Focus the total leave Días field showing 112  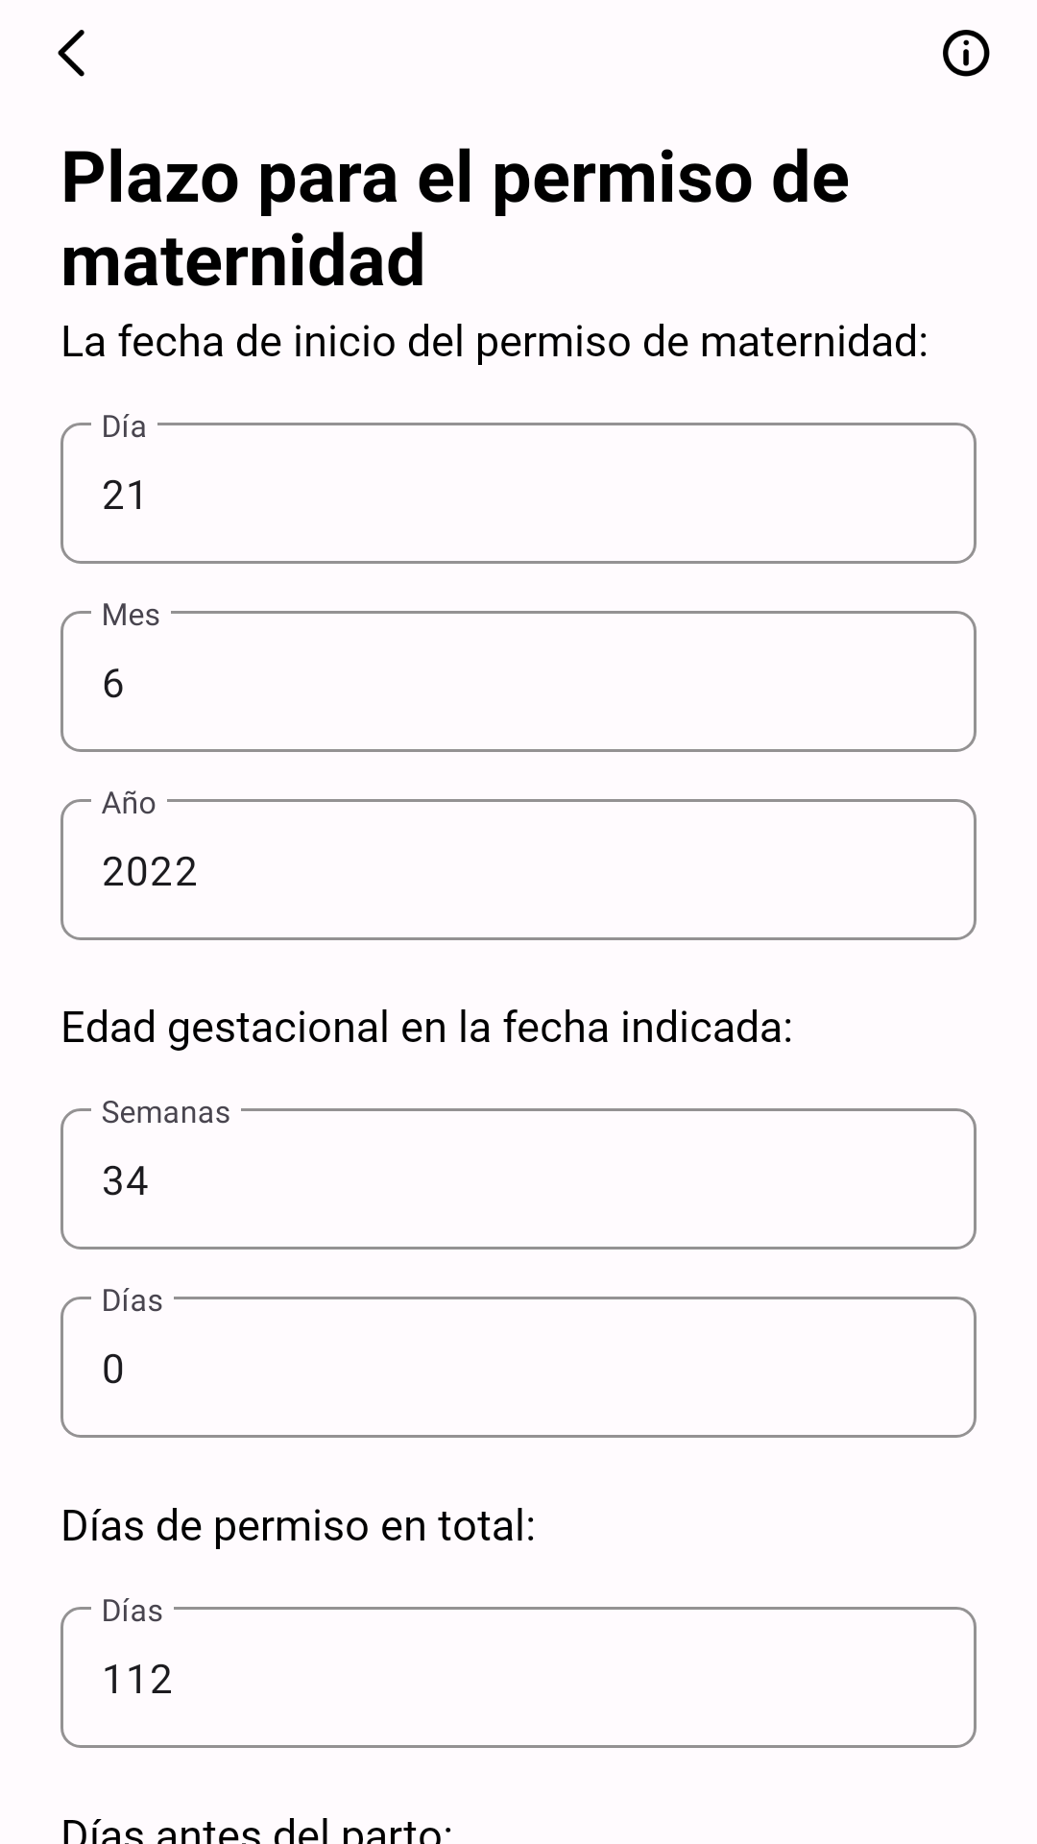[518, 1678]
